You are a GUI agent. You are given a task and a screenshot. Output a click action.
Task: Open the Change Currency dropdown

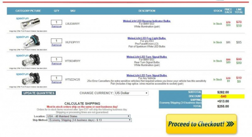[x=131, y=93]
